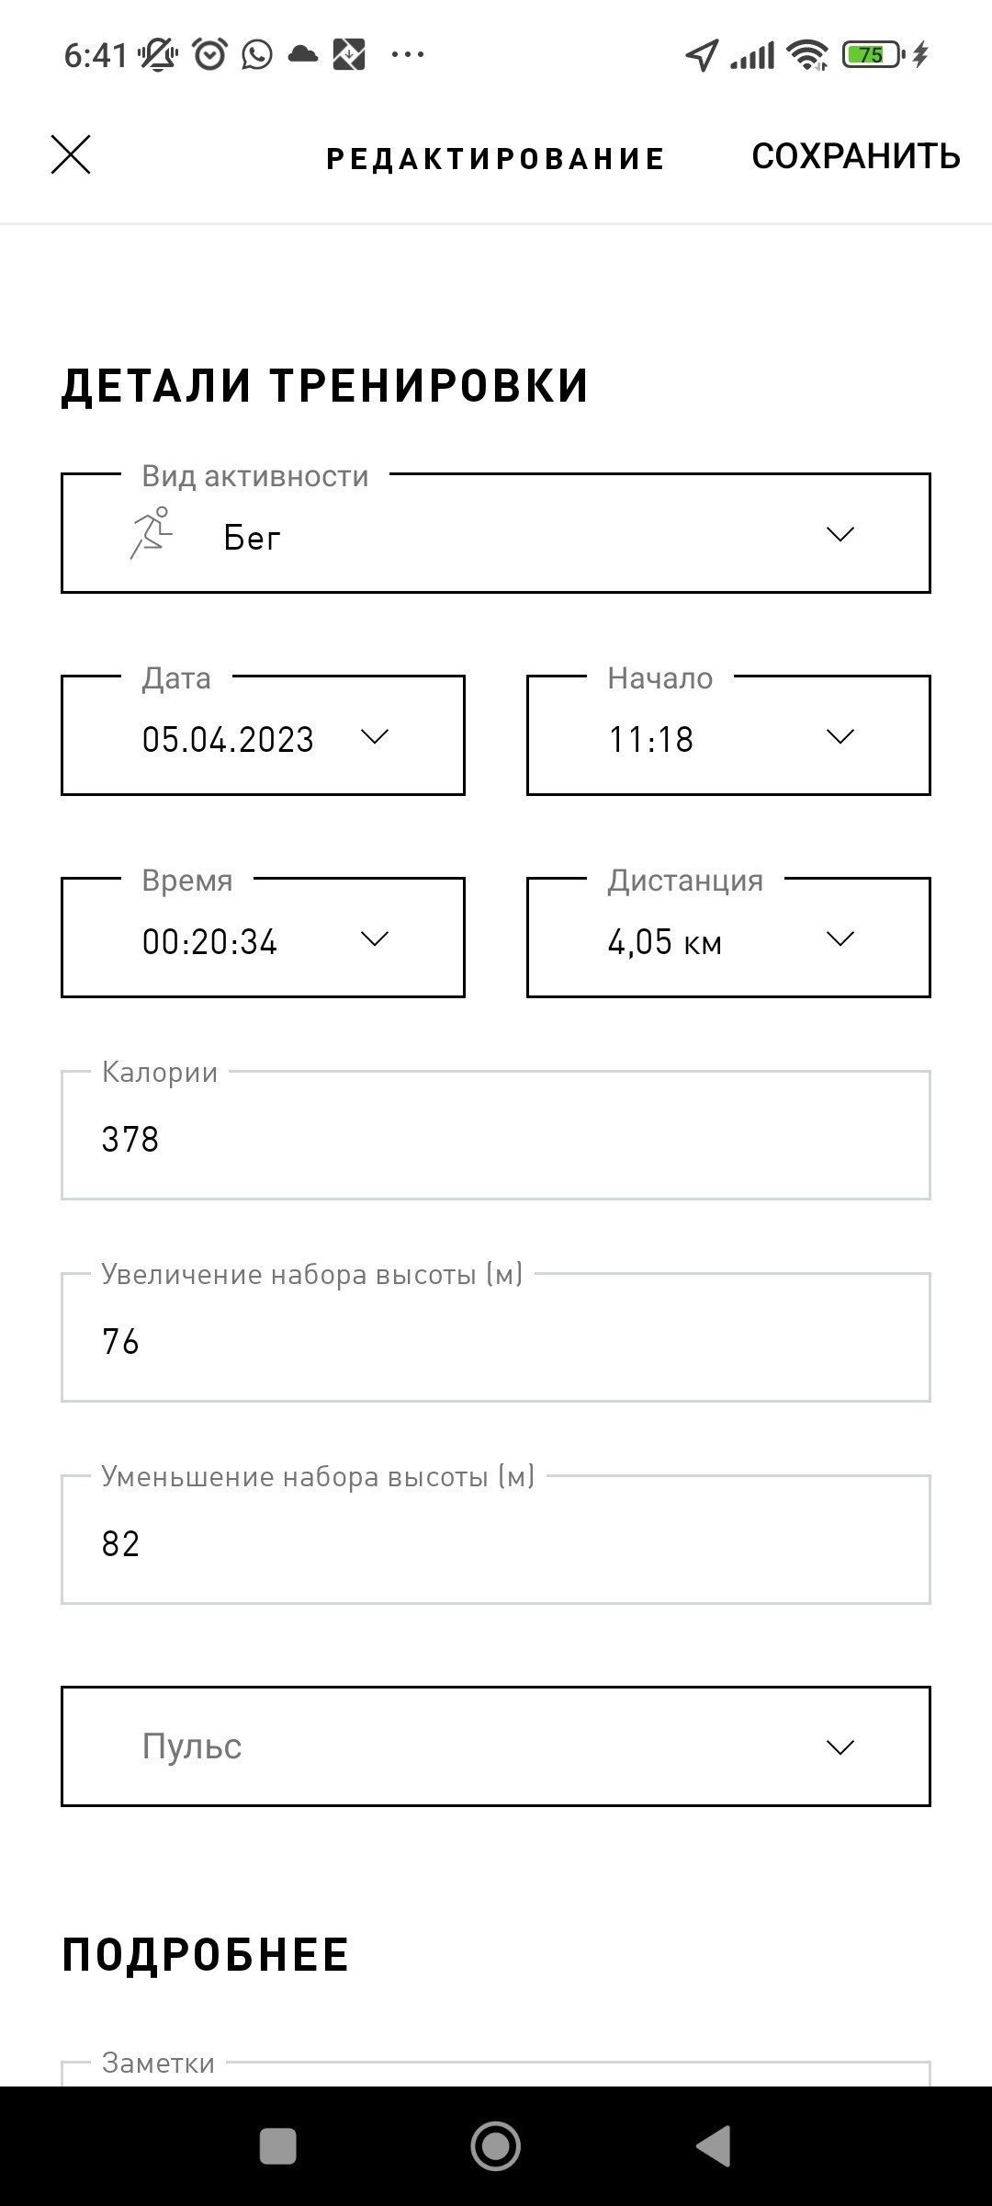Expand the Время duration chevron
Screen dimensions: 992x2206
374,938
